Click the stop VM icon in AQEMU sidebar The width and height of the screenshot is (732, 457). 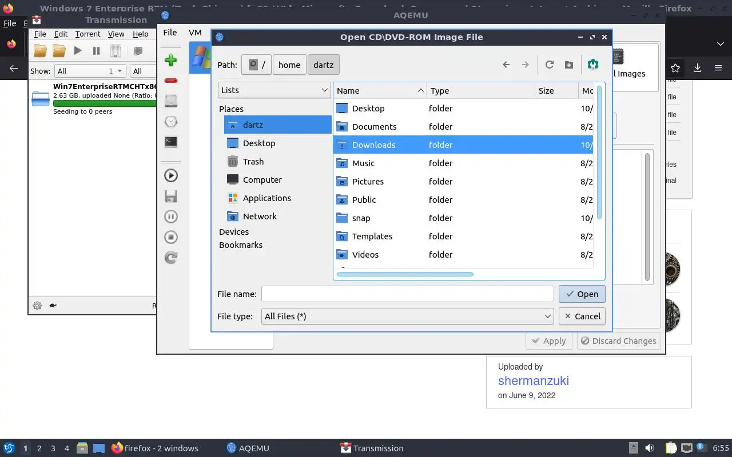171,237
